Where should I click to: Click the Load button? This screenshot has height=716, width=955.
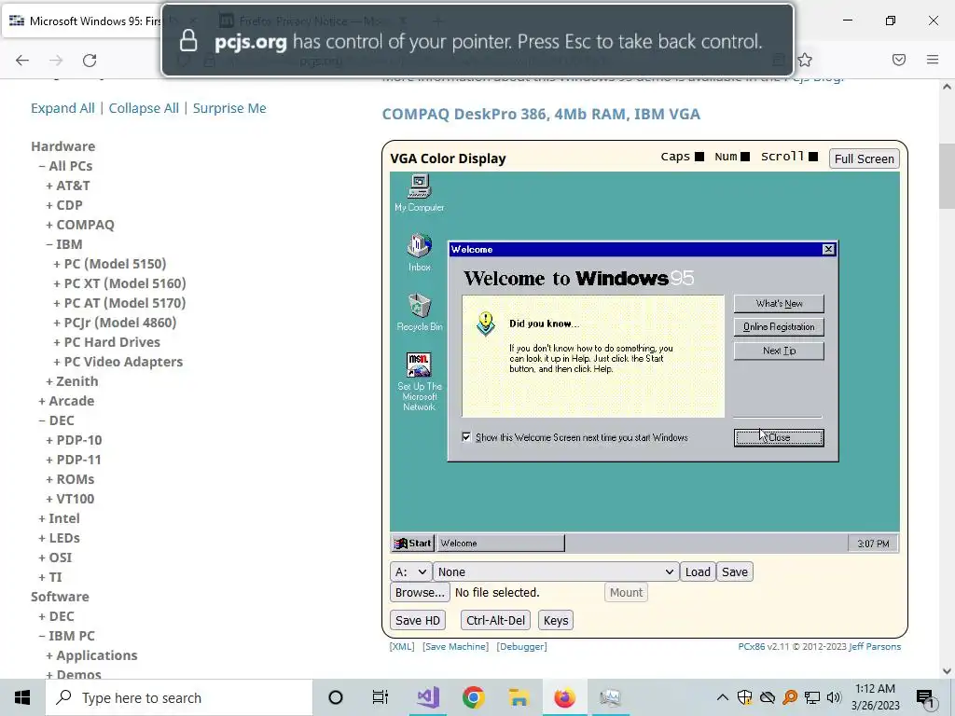click(698, 571)
